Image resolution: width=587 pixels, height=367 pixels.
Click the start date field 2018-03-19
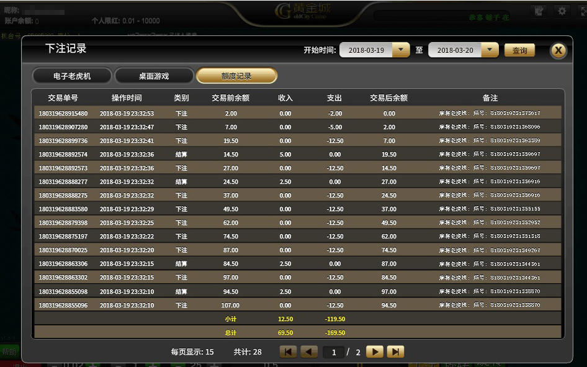click(x=366, y=50)
